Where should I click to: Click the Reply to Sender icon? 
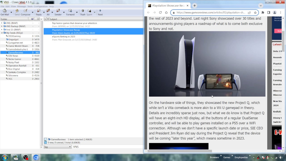click(x=58, y=12)
